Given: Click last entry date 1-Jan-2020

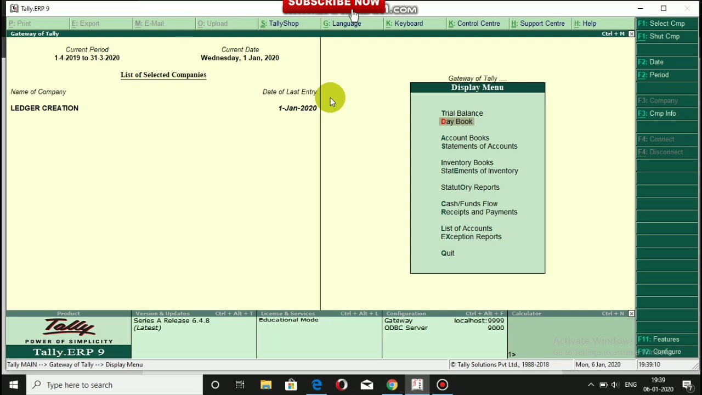Looking at the screenshot, I should tap(297, 108).
